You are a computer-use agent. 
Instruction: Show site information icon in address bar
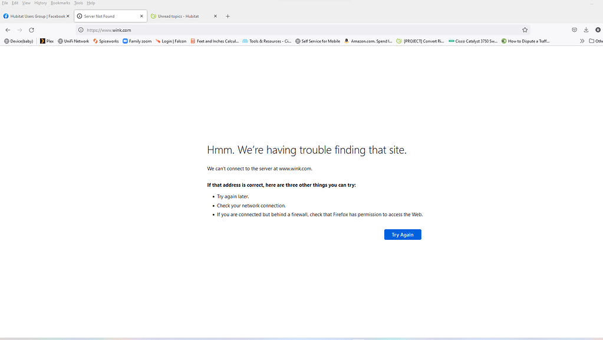[81, 30]
